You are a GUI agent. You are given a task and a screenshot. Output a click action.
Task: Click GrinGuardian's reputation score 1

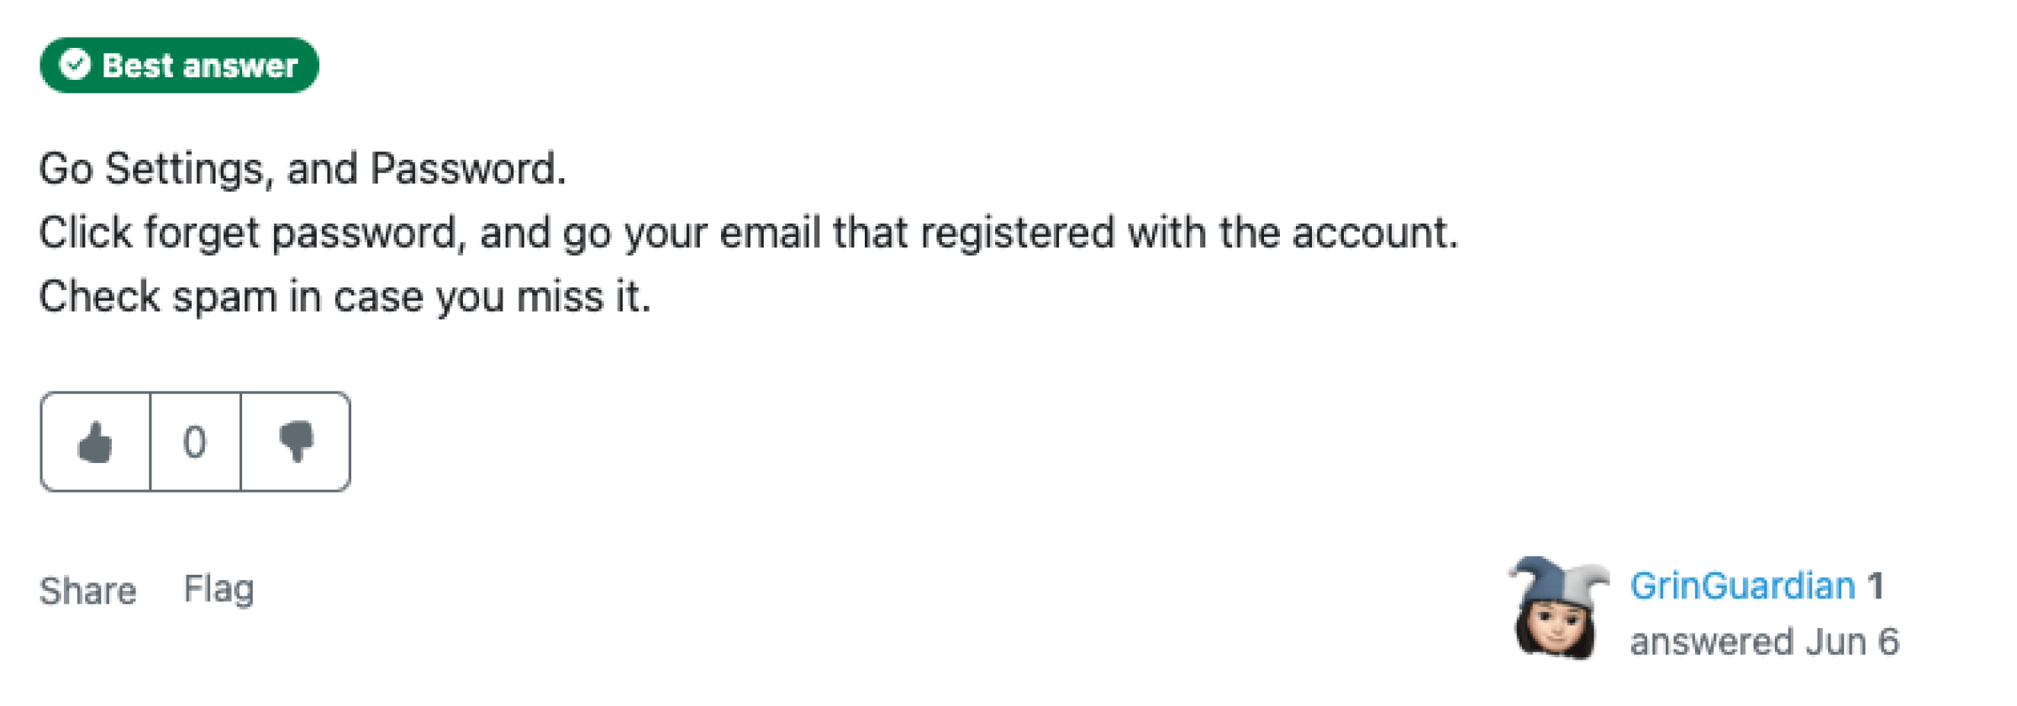(x=1875, y=586)
